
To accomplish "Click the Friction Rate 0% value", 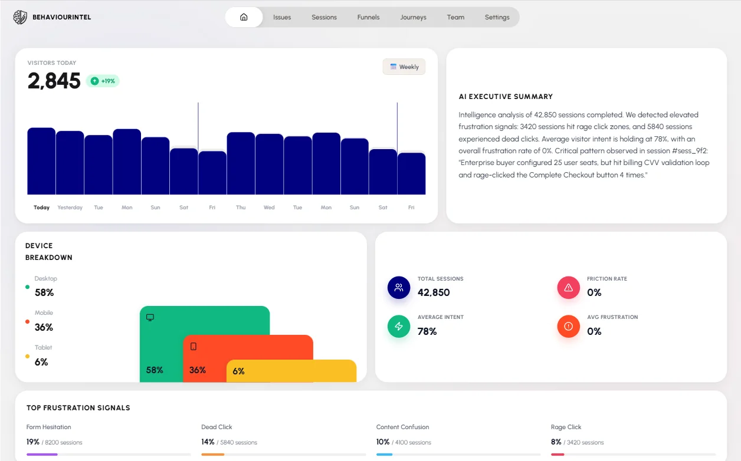I will click(x=594, y=292).
